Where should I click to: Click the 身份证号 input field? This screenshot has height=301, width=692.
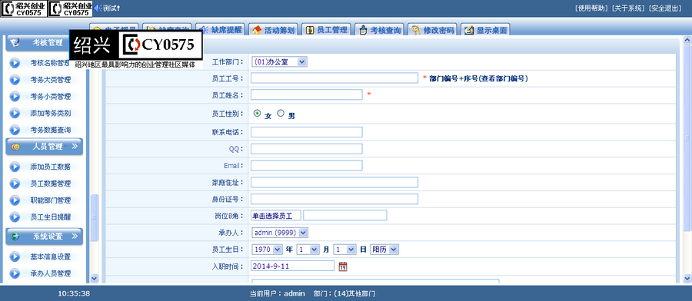coord(334,199)
